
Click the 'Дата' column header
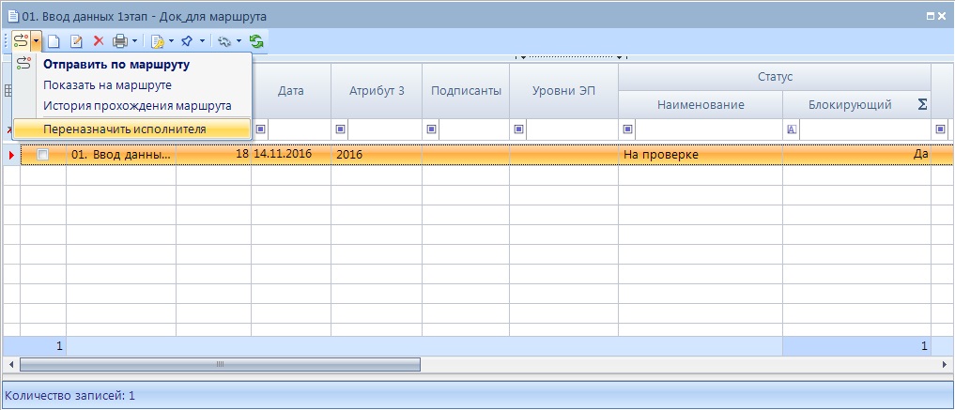[290, 90]
